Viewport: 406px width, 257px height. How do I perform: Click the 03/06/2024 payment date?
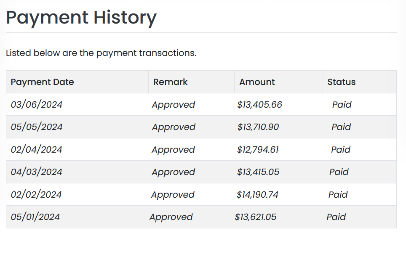click(37, 105)
